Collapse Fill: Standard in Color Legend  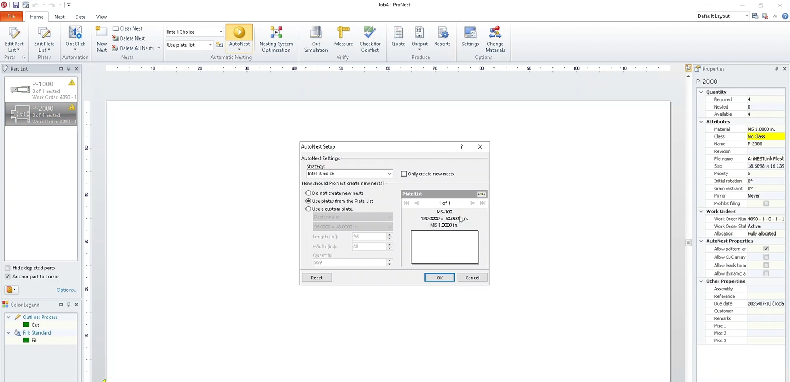(8, 333)
